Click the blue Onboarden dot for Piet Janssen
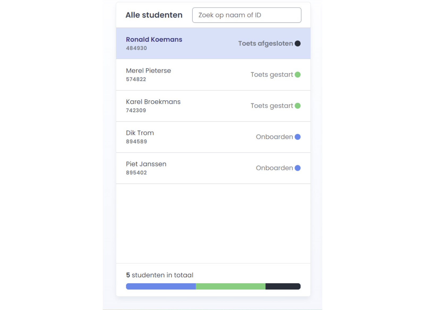425x310 pixels. [x=297, y=168]
